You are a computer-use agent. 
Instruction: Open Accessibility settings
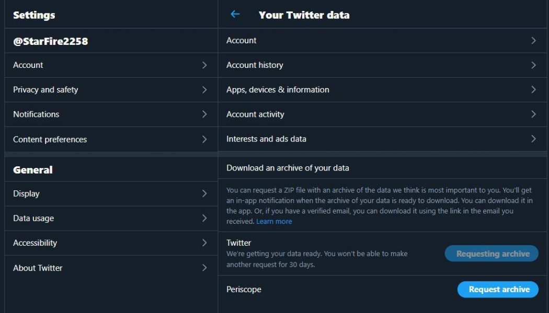[35, 243]
